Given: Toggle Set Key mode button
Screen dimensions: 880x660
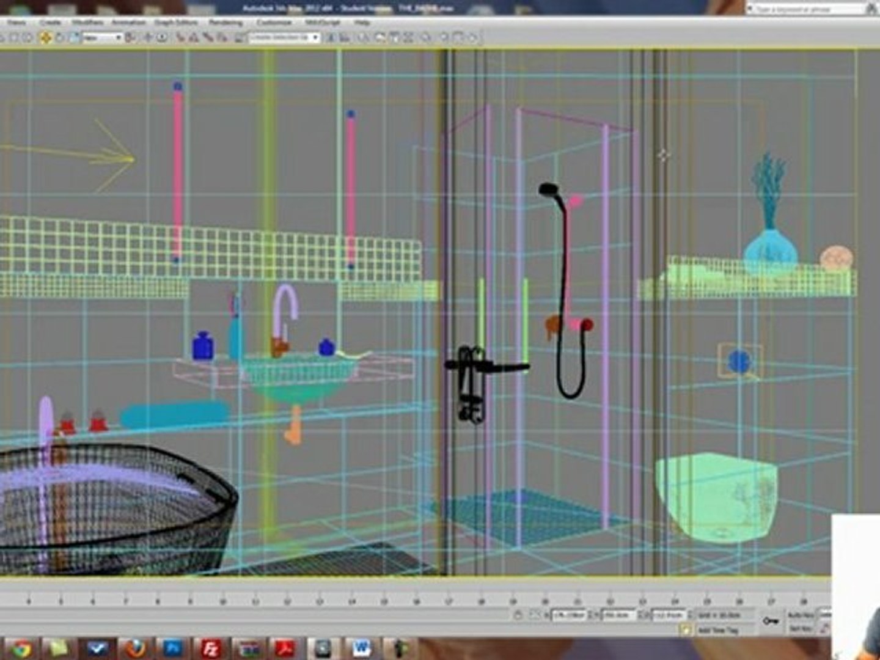Looking at the screenshot, I should point(801,628).
